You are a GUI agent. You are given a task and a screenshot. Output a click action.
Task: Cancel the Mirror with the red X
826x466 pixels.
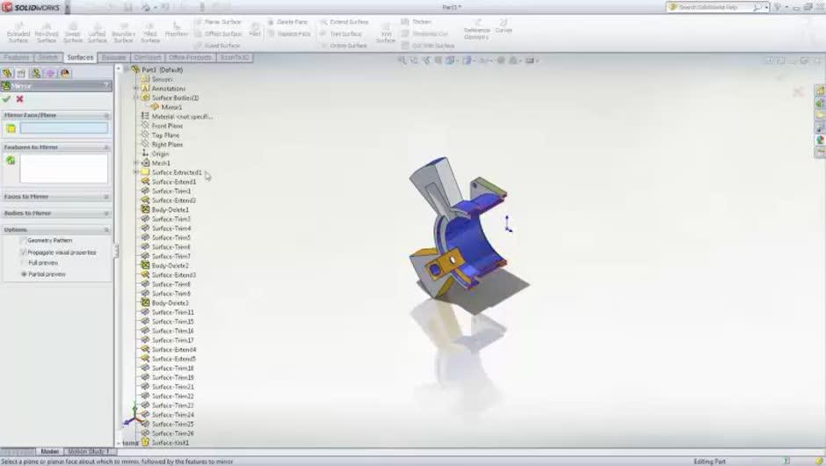tap(19, 99)
